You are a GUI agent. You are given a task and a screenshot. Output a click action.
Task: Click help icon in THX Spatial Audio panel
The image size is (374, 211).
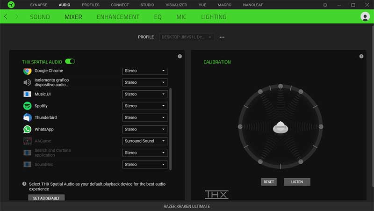pyautogui.click(x=180, y=56)
